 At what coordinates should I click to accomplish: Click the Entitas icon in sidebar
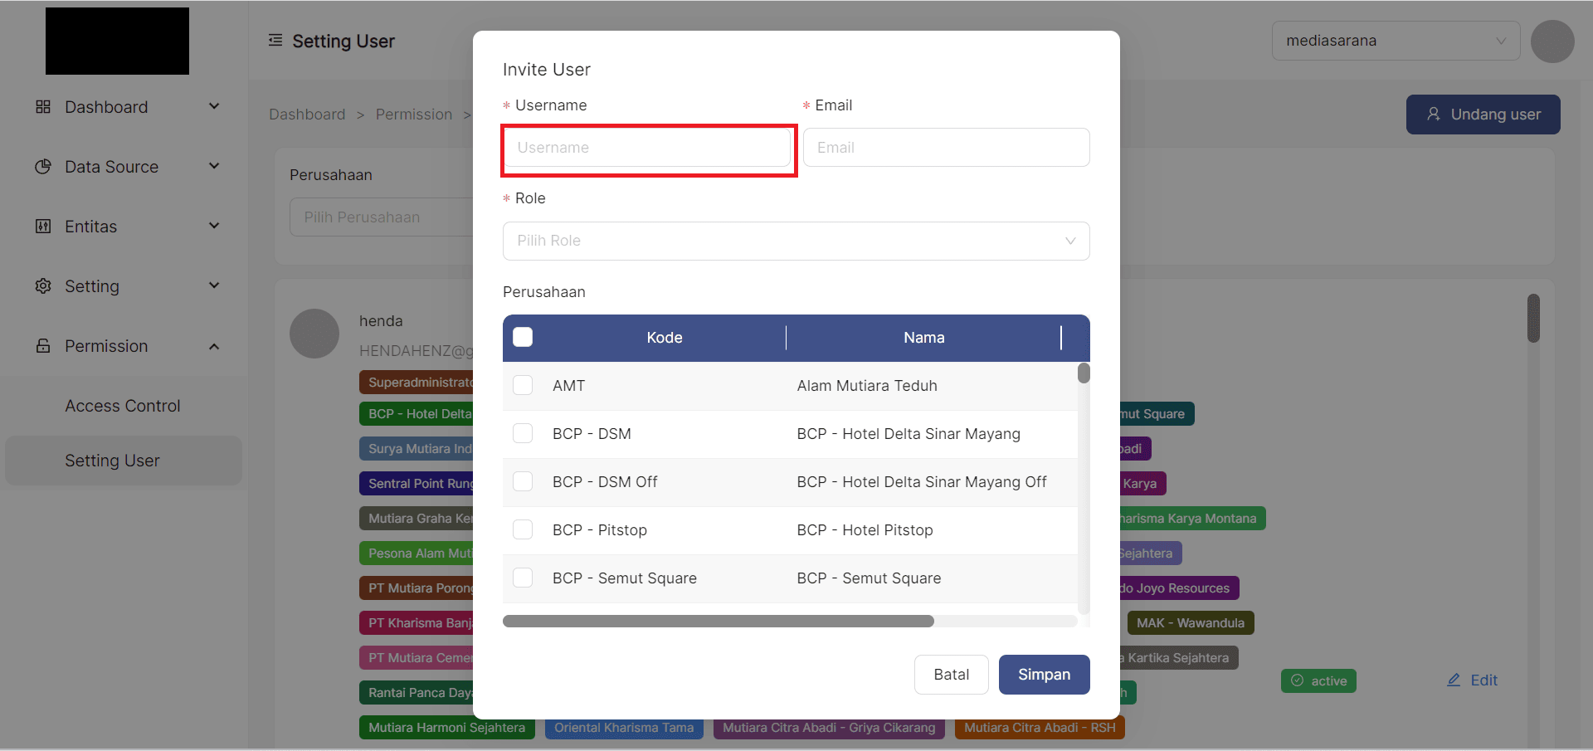[43, 227]
